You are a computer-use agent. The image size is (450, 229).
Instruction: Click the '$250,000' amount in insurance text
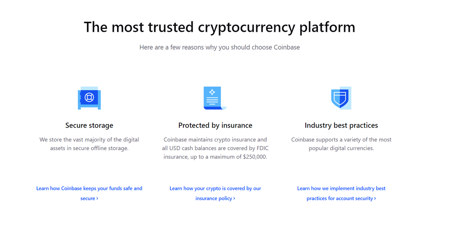tap(255, 157)
